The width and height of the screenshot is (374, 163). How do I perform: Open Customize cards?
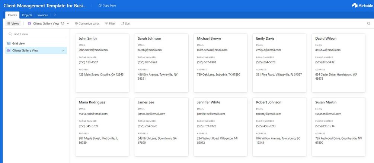coord(87,23)
